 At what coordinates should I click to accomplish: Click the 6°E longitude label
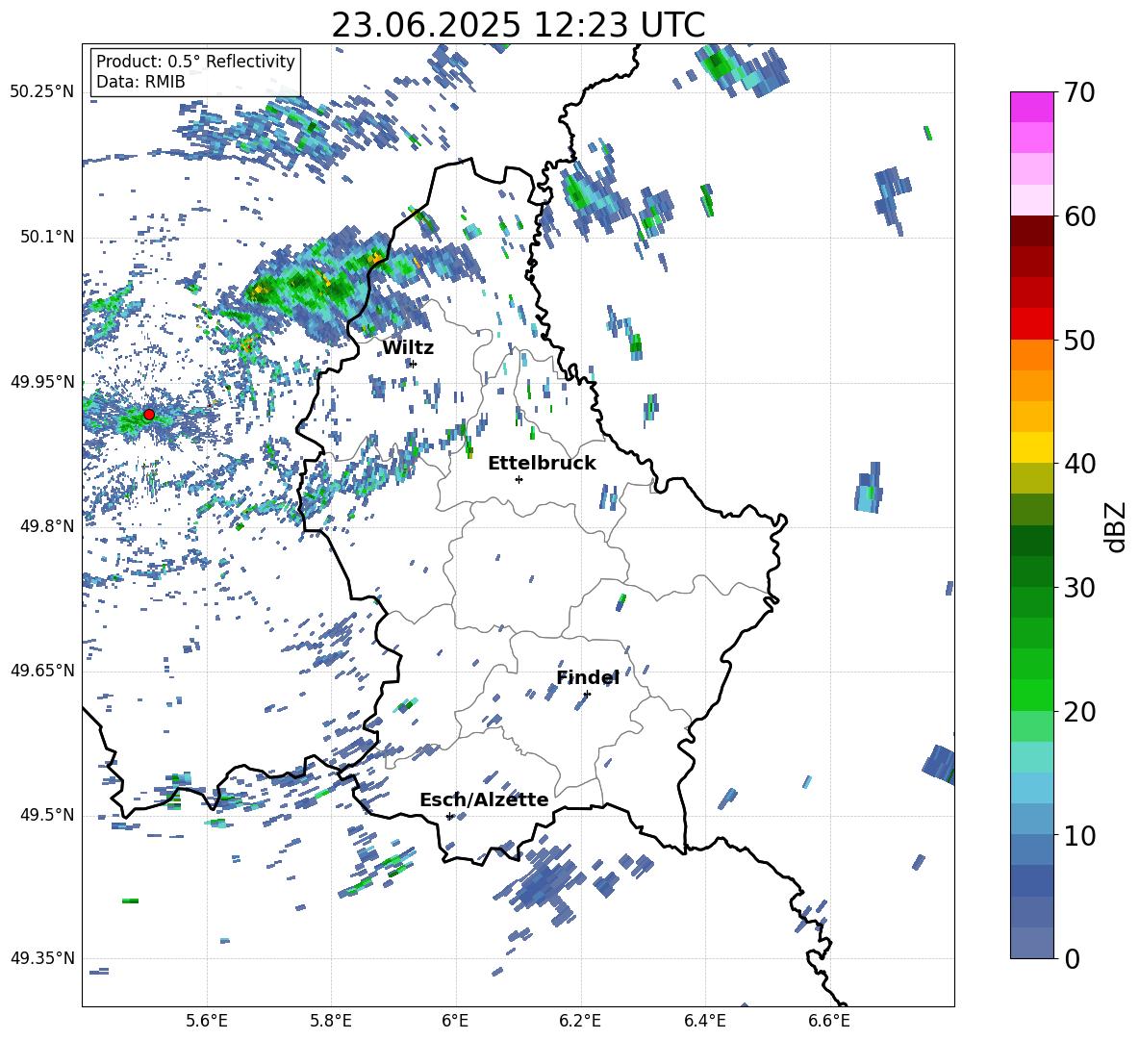455,1021
